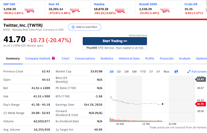Screen dimensions: 207x133
Task: Select the 1M chart range
Action: [126, 72]
